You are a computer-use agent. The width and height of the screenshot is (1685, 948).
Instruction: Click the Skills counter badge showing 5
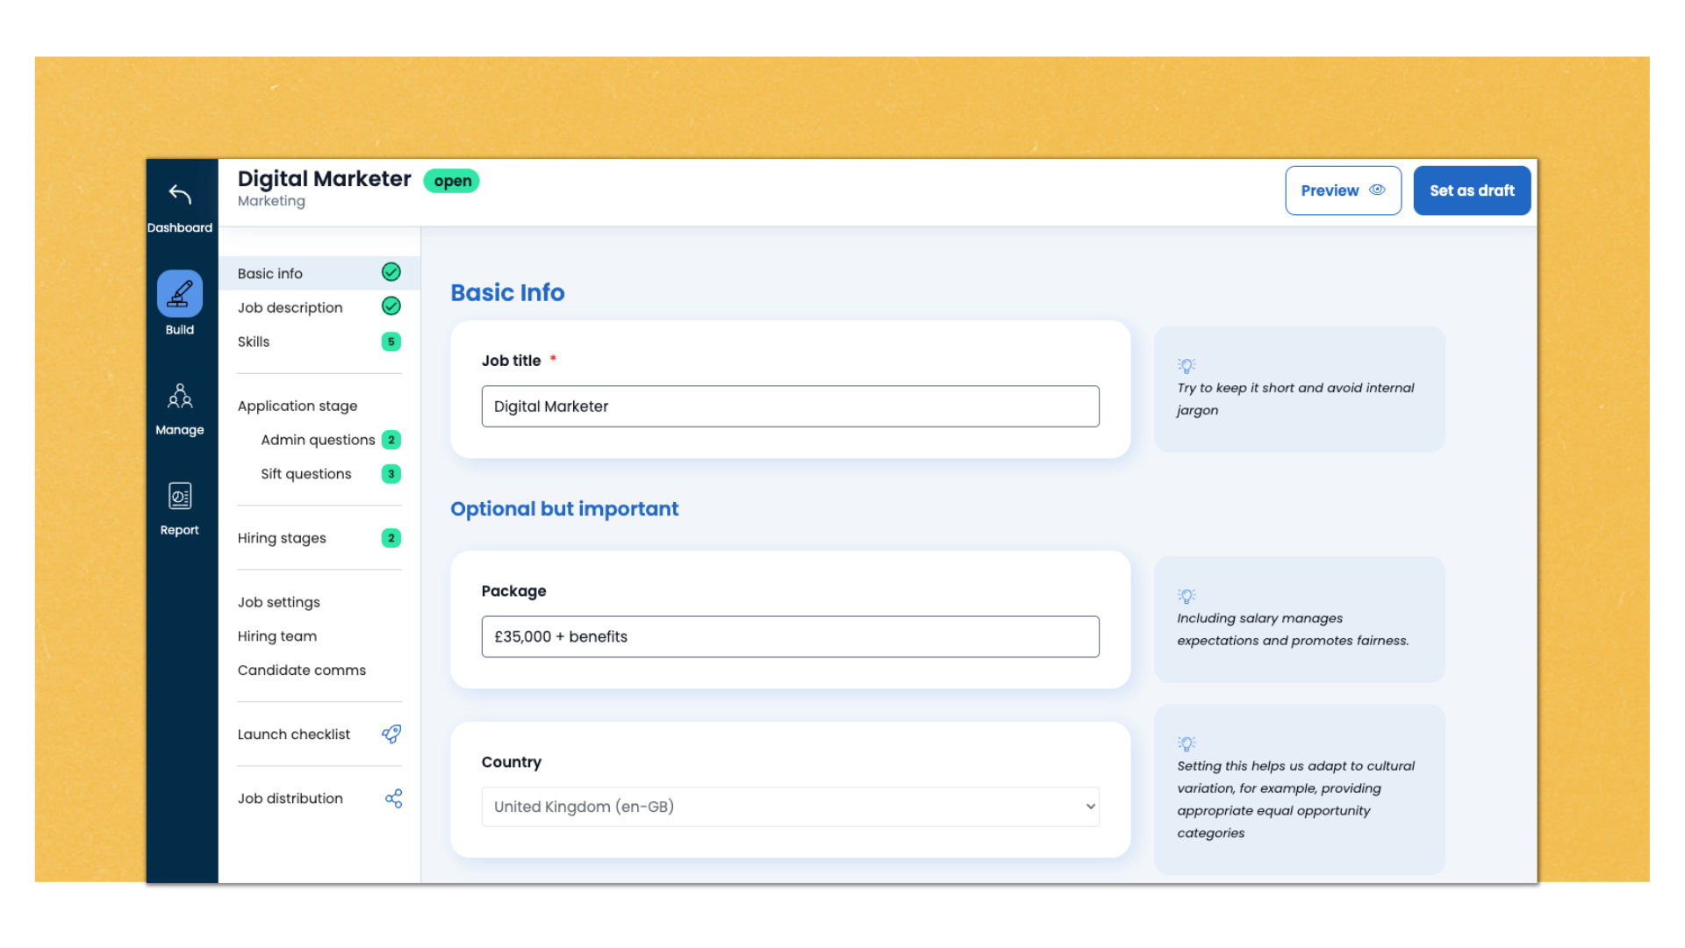pos(391,341)
